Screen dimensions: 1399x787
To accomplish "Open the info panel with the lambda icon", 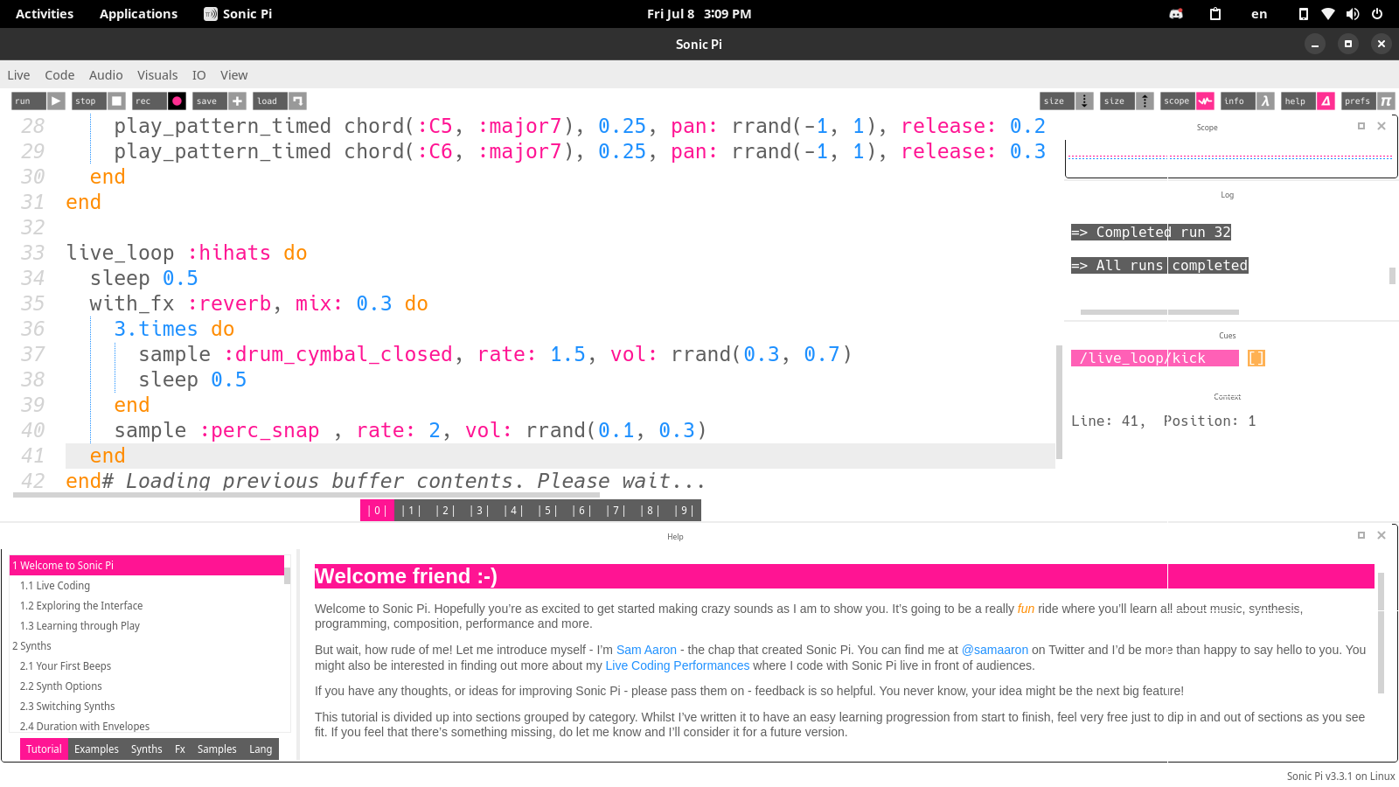I will coord(1265,101).
